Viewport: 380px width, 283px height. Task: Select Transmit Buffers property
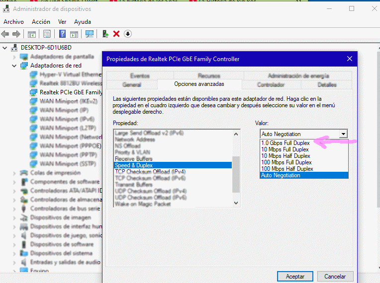point(173,185)
